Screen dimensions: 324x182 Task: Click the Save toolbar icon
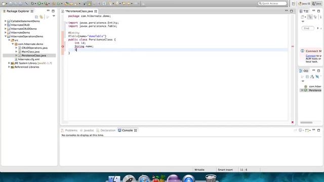[11, 4]
